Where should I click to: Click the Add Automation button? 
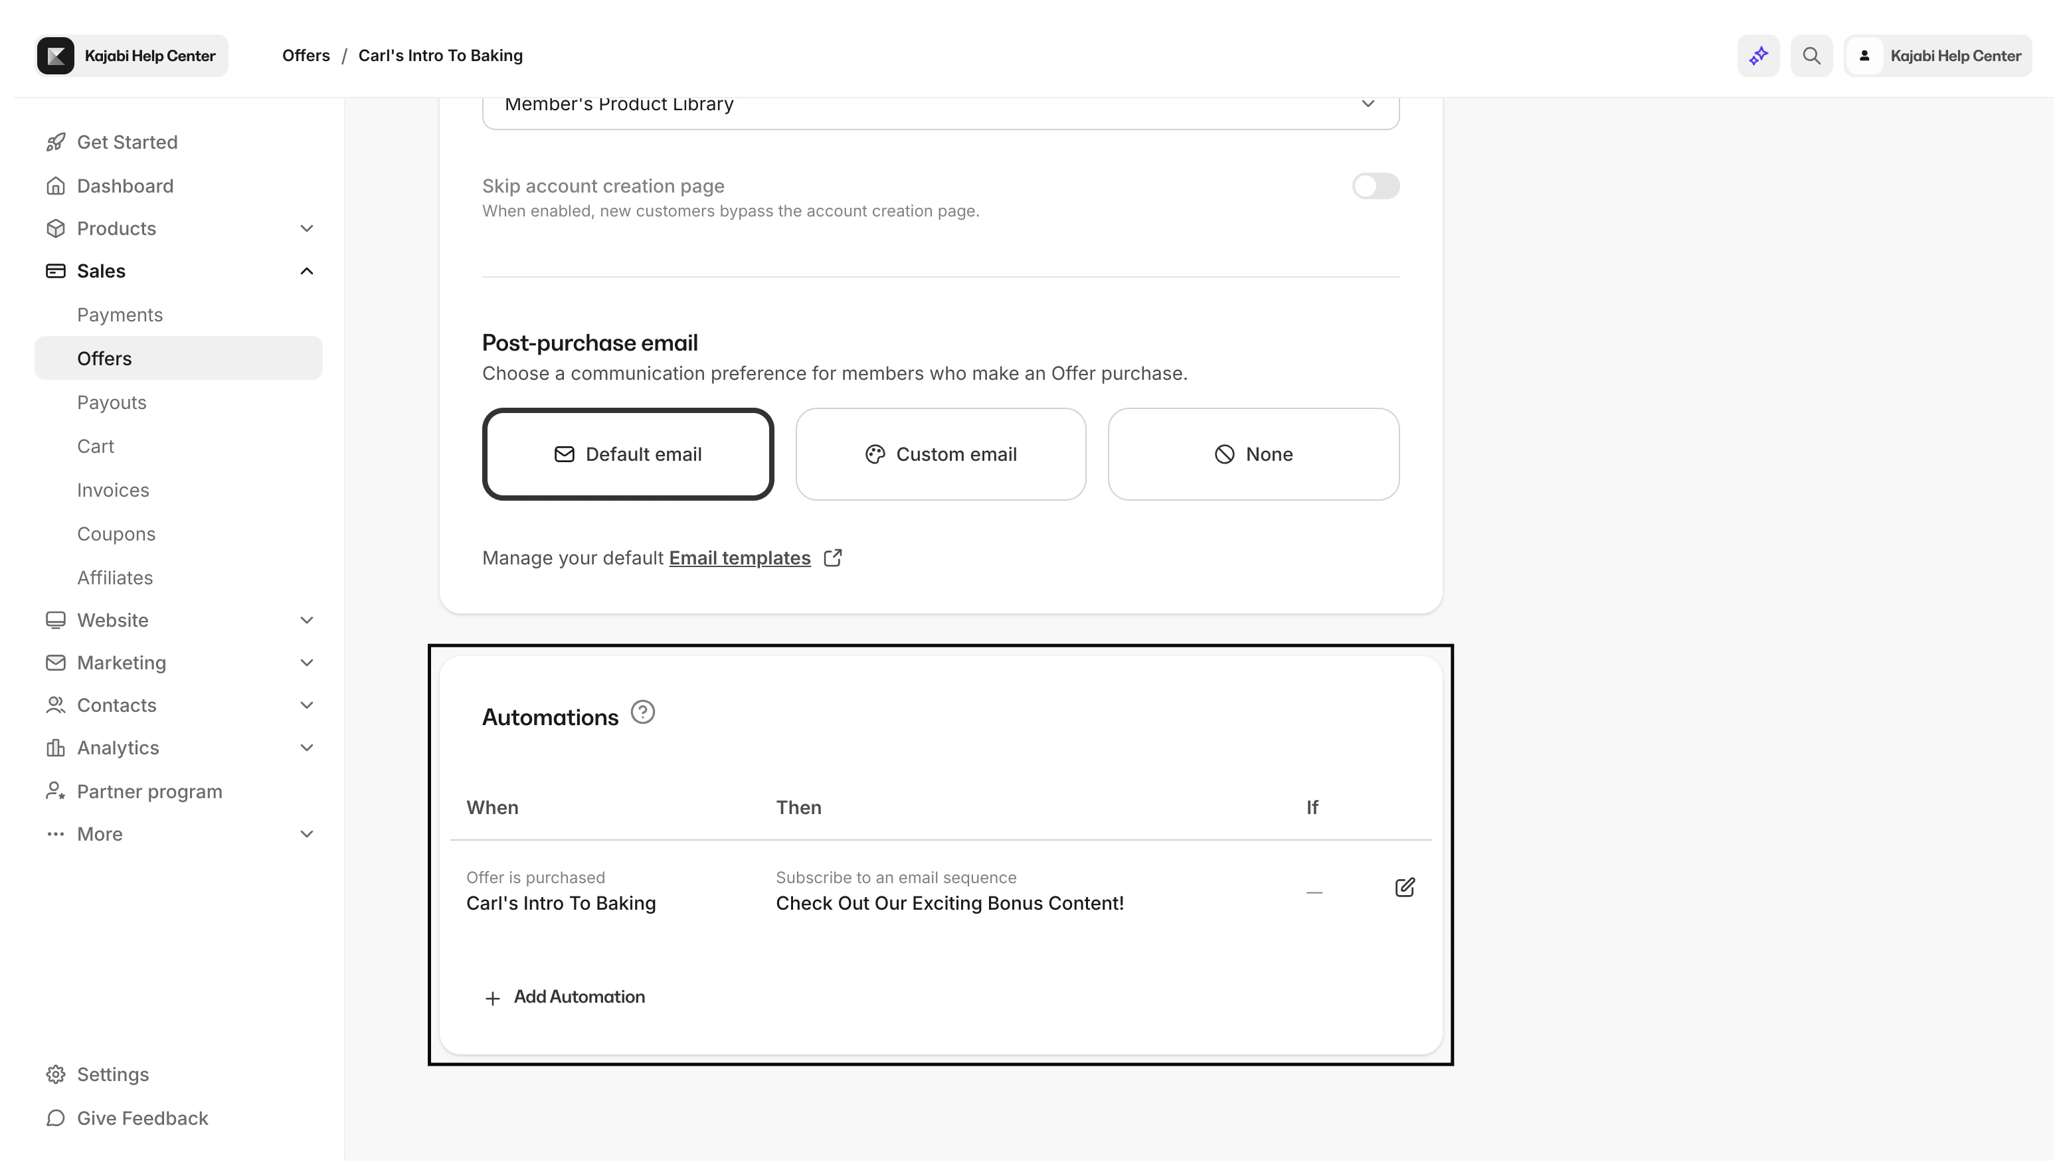565,997
